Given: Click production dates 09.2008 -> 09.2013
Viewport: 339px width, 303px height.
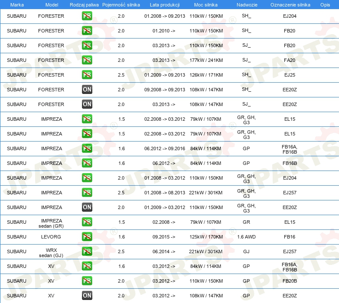Looking at the screenshot, I should [165, 90].
